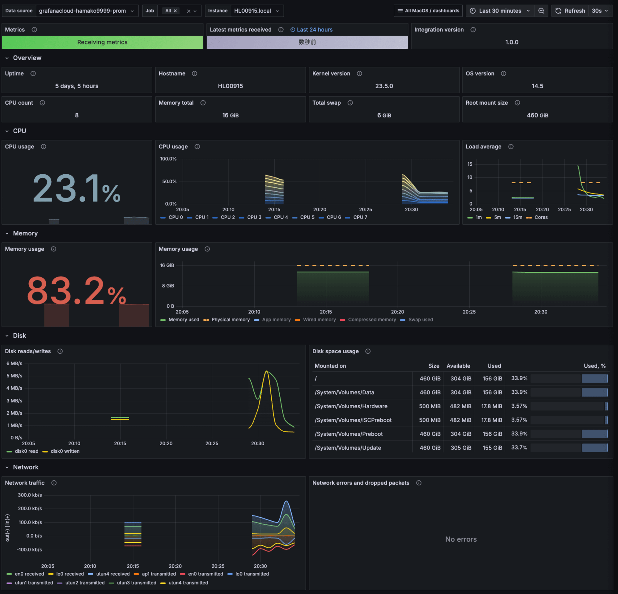Zoom out time range with magnifier icon

tap(541, 11)
